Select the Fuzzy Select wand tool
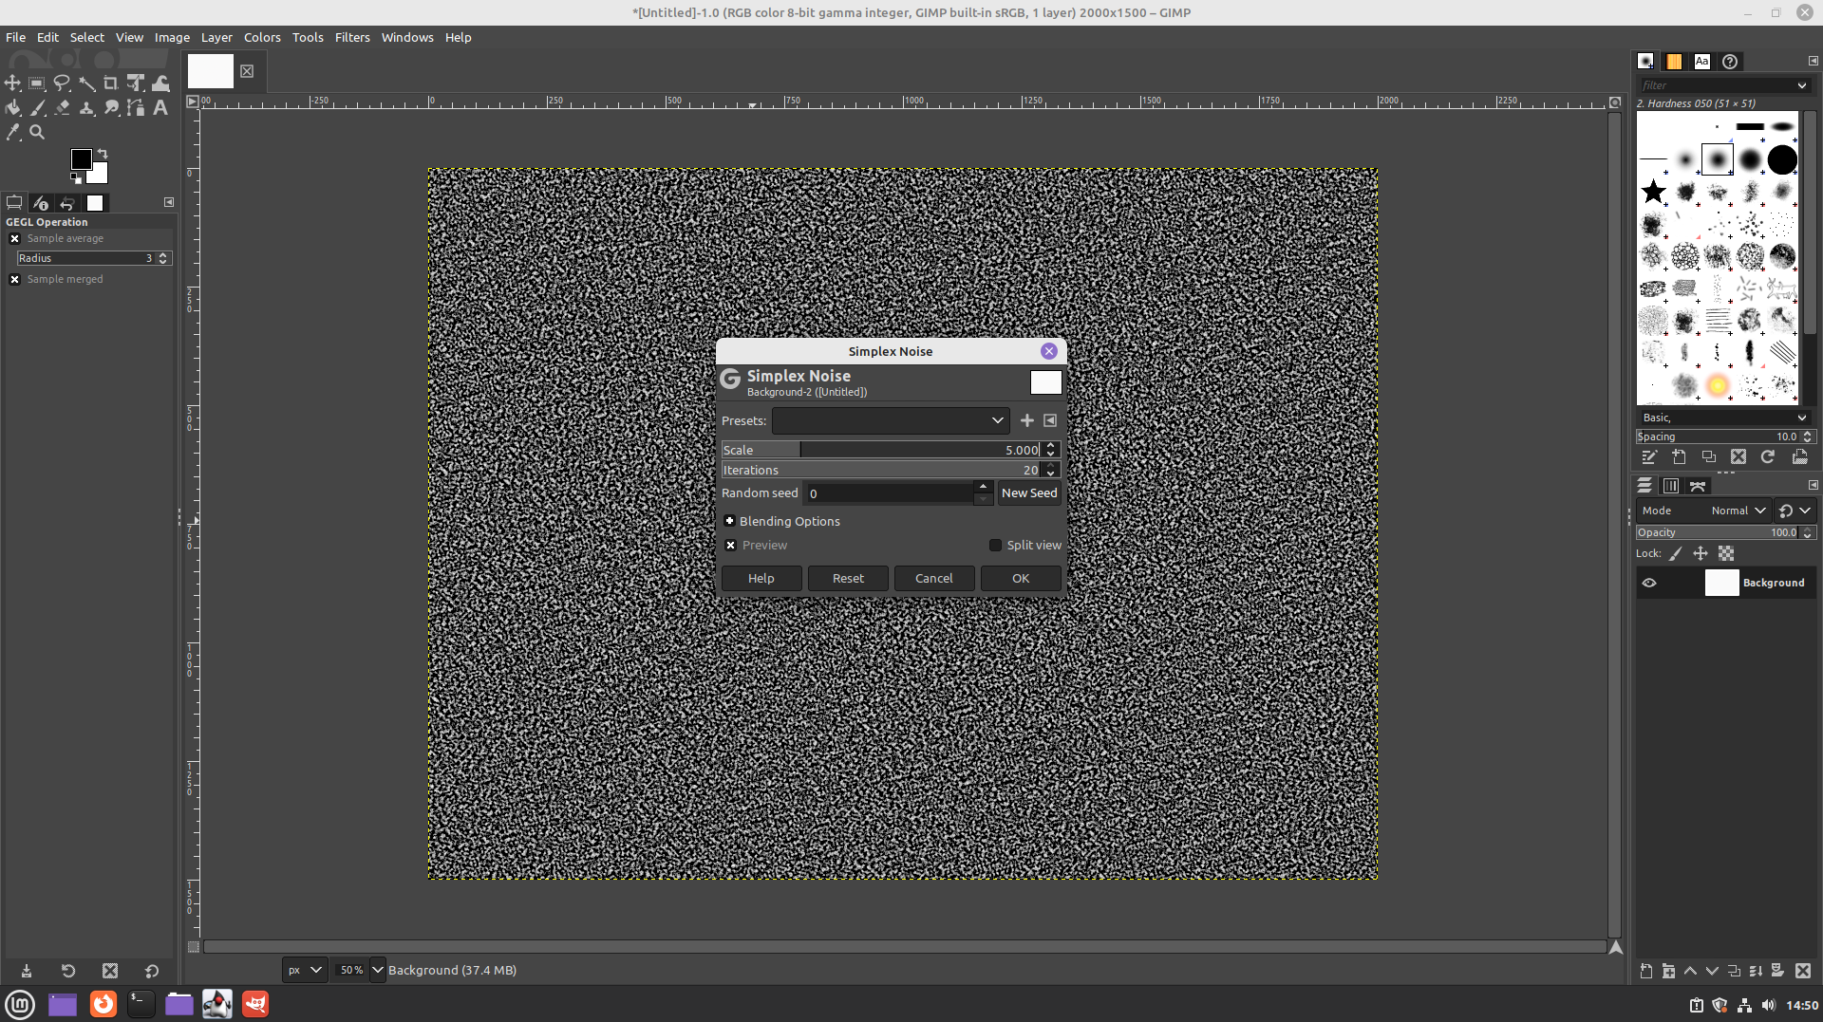Viewport: 1823px width, 1022px height. [86, 84]
